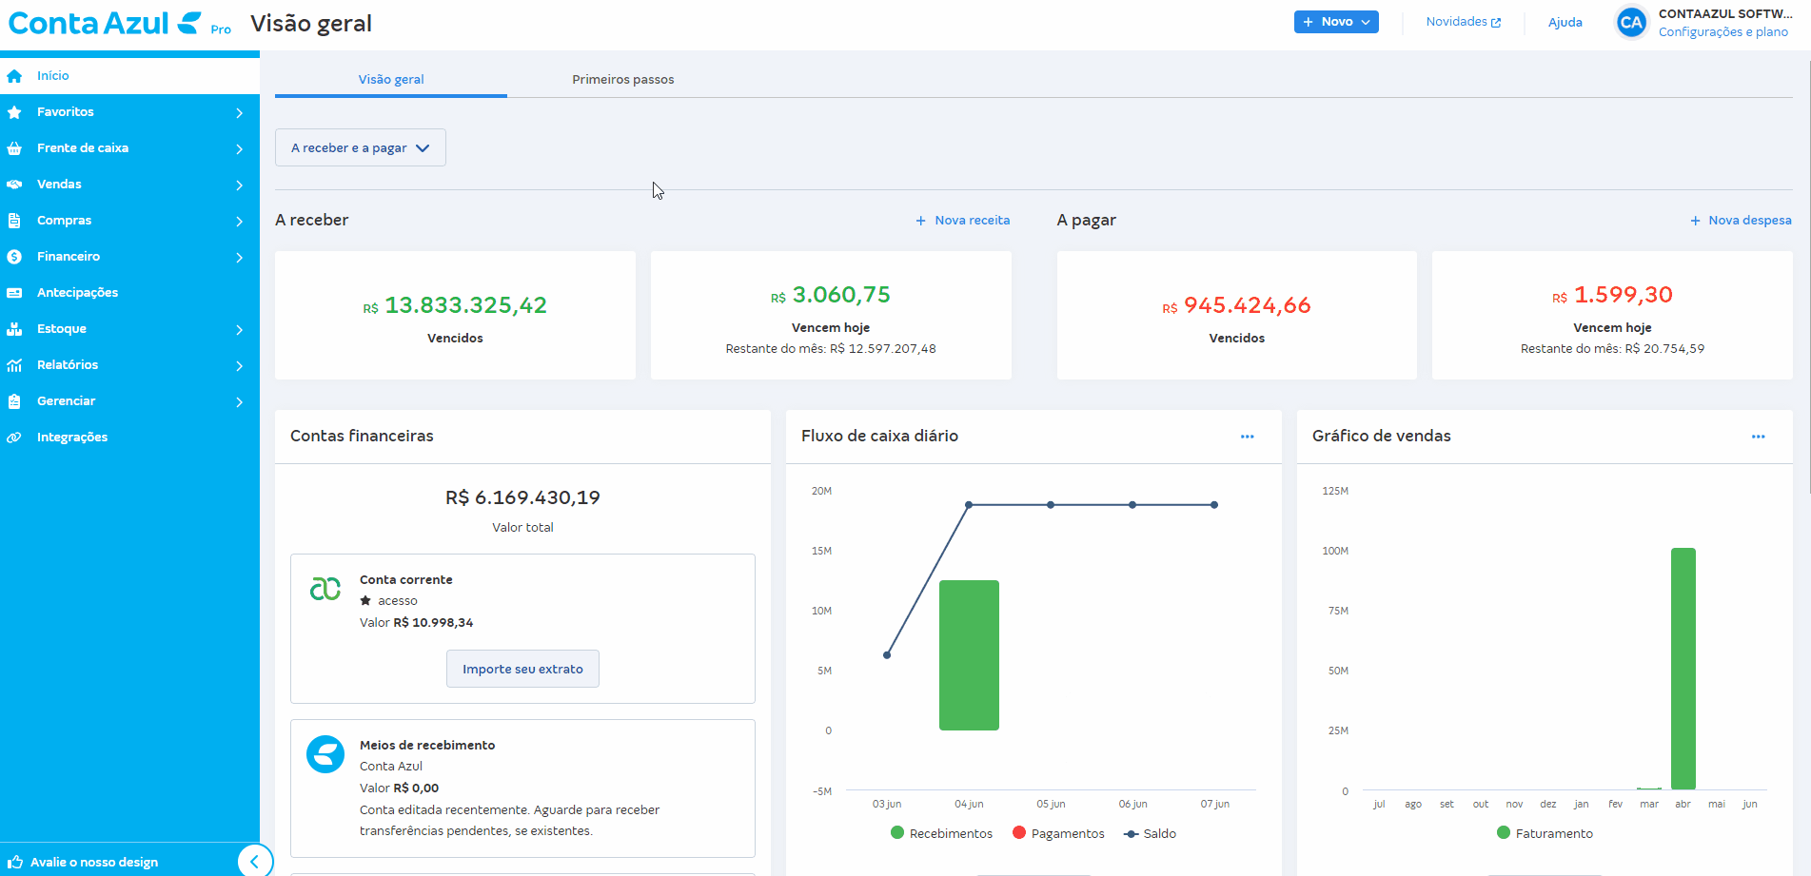Click the Saldo data point at 03 jun
Image resolution: width=1811 pixels, height=876 pixels.
pyautogui.click(x=887, y=654)
